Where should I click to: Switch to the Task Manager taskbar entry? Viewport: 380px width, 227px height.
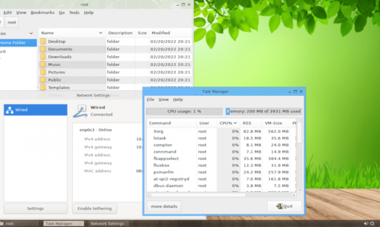tap(64, 223)
